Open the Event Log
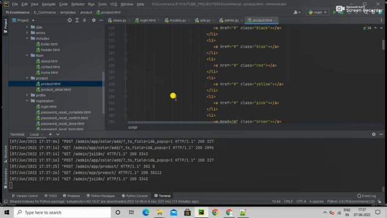 [366, 196]
